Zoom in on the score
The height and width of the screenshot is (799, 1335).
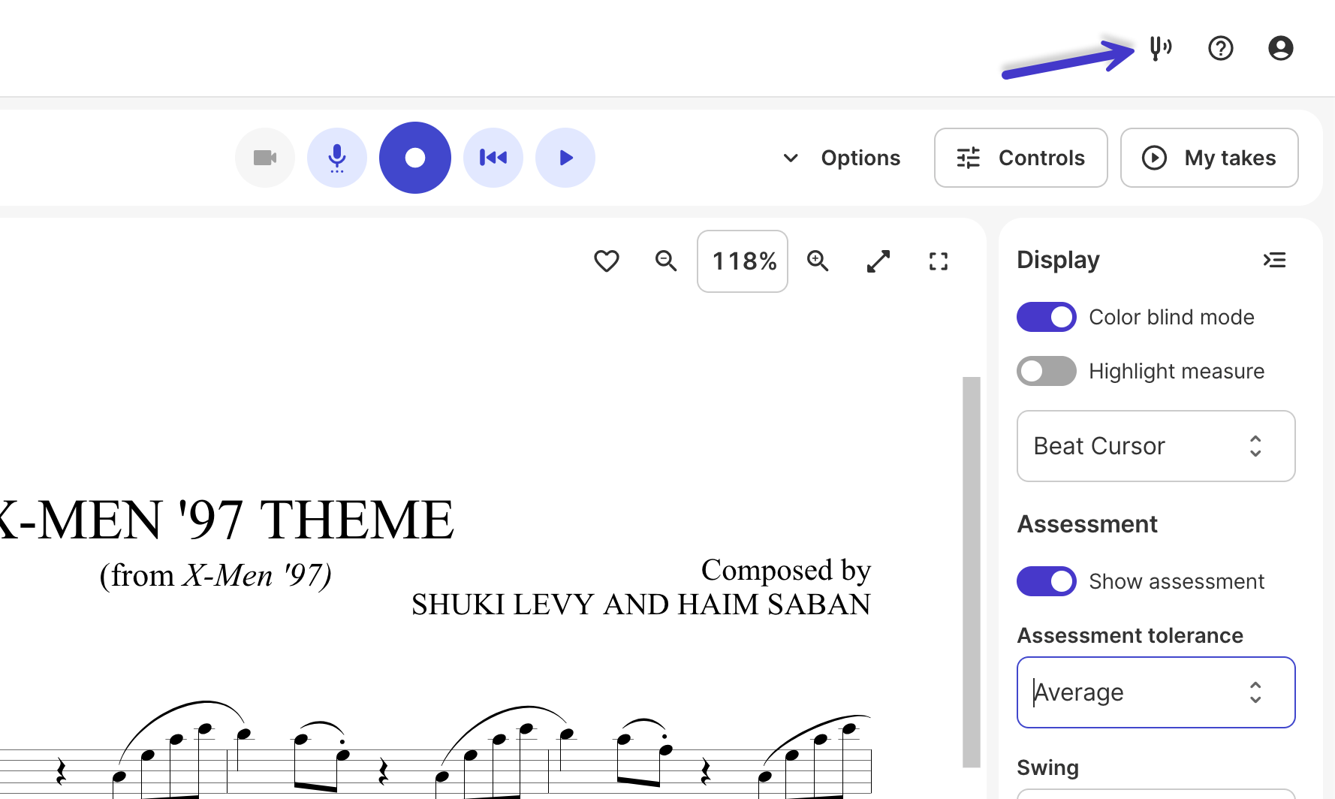(818, 261)
